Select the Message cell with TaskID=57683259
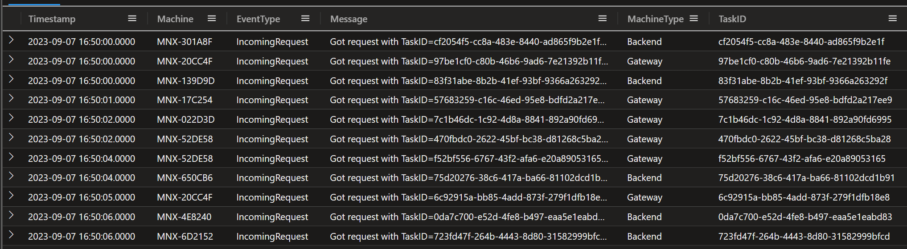 point(467,100)
